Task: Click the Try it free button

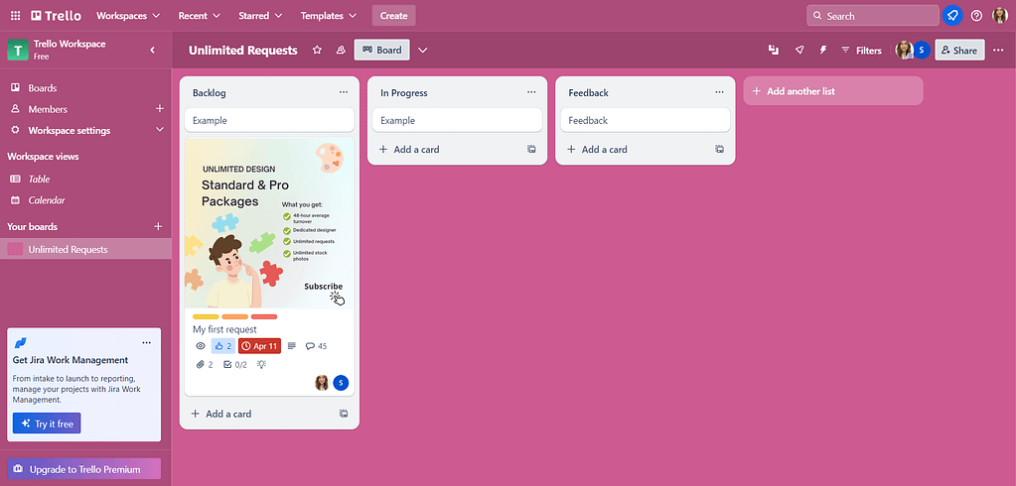Action: (47, 424)
